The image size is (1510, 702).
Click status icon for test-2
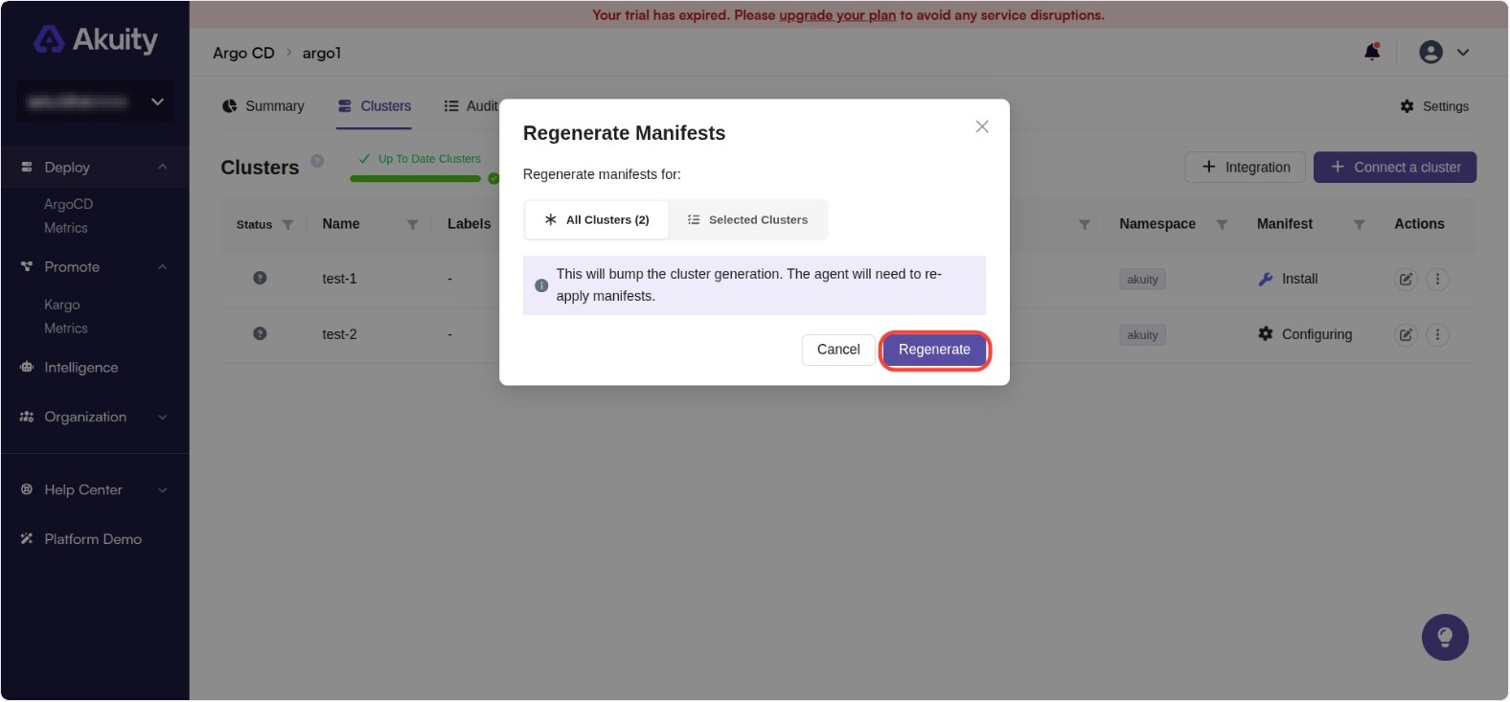(x=260, y=333)
